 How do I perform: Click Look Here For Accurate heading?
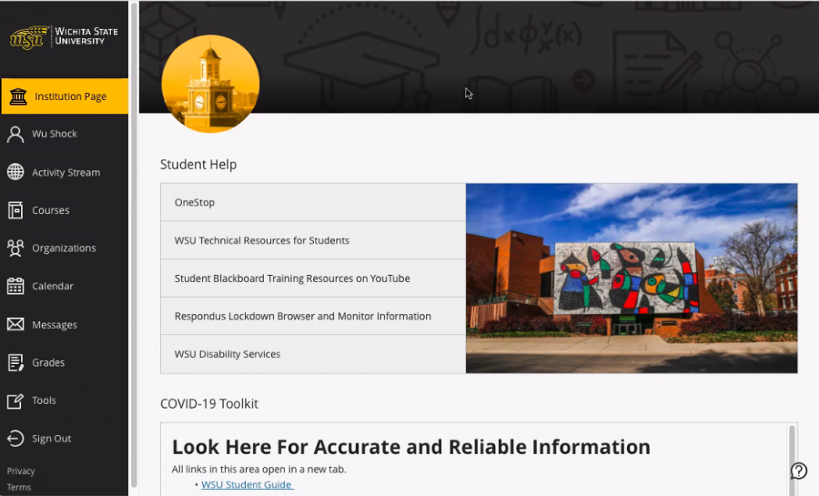[411, 447]
